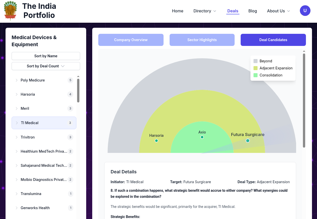
Task: Click the Futura Surgicare chart dot
Action: coord(247,141)
